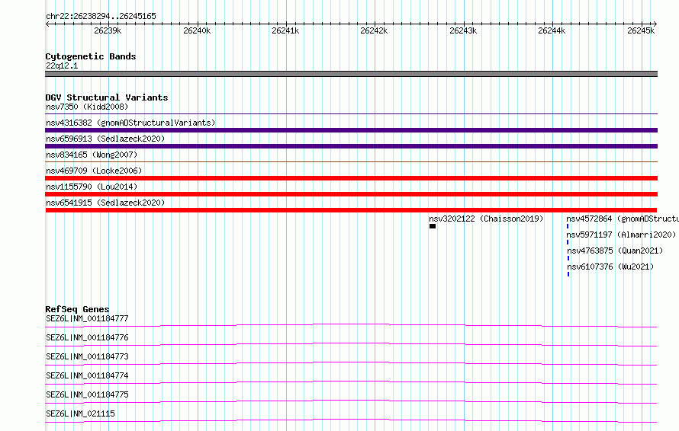
Task: Click the 22q12.1 cytogenetic band bar
Action: point(351,74)
